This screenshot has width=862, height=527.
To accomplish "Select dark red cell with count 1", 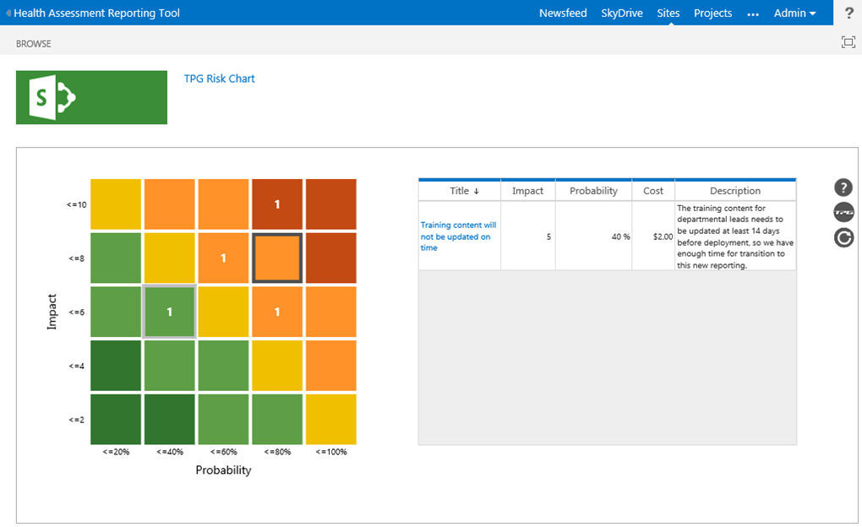I will click(x=277, y=204).
